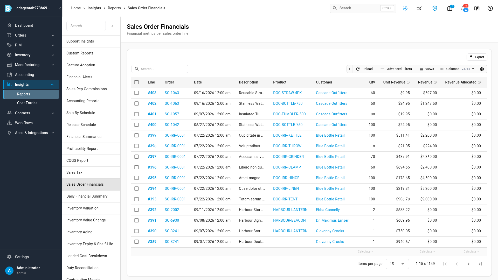Viewport: 498px width, 280px height.
Task: Click the logo icon in the top-left corner
Action: [8, 8]
